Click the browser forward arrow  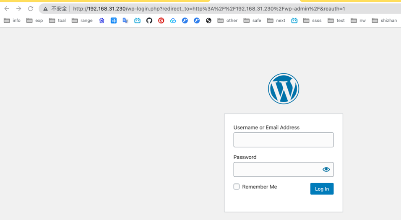[18, 8]
